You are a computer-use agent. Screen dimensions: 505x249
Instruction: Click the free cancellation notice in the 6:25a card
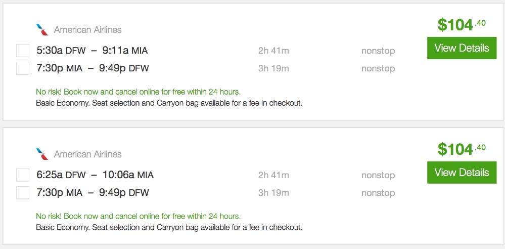click(x=138, y=216)
